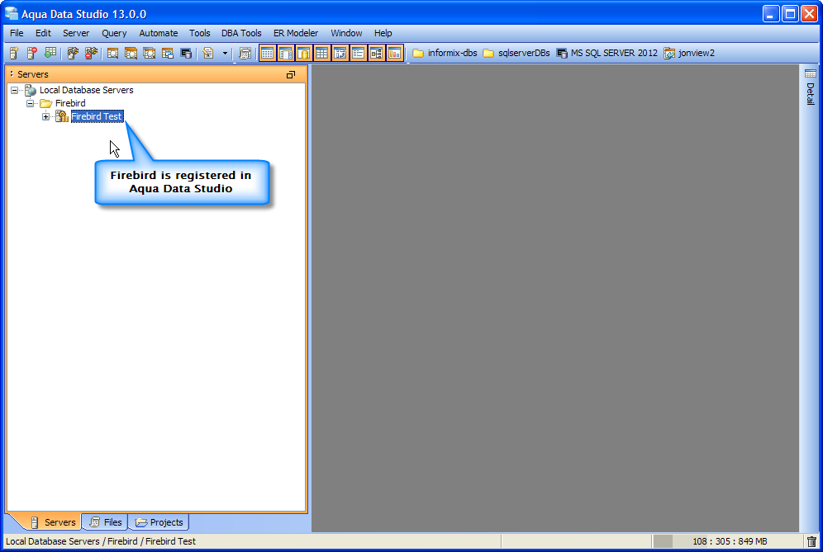Select the Firebird folder in the tree

pos(70,103)
